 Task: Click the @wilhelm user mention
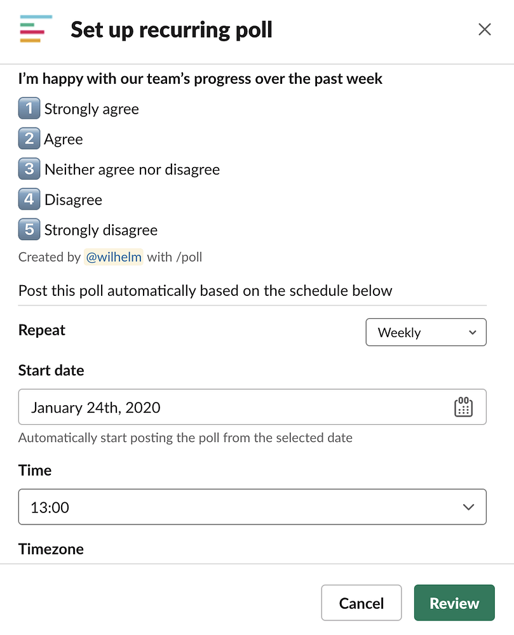click(114, 257)
